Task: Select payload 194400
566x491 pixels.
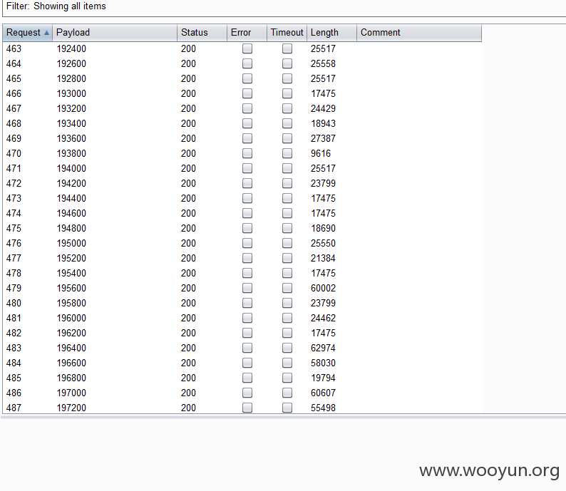Action: [x=71, y=198]
